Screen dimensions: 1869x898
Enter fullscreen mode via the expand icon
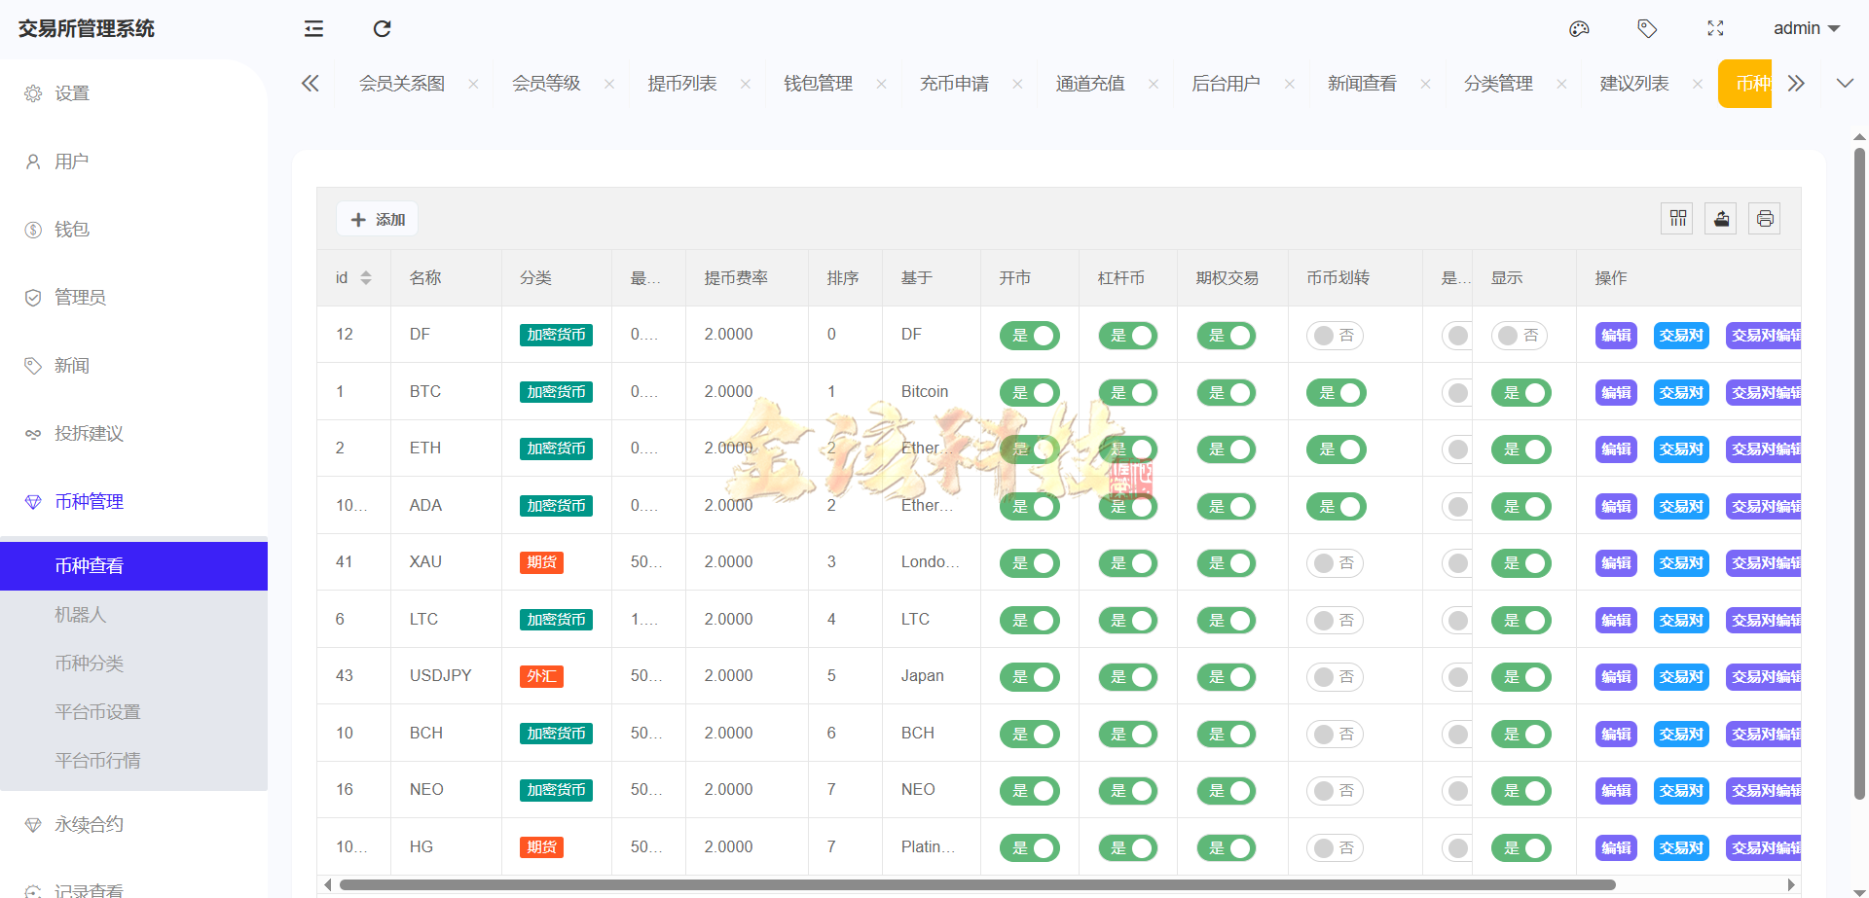(x=1716, y=28)
